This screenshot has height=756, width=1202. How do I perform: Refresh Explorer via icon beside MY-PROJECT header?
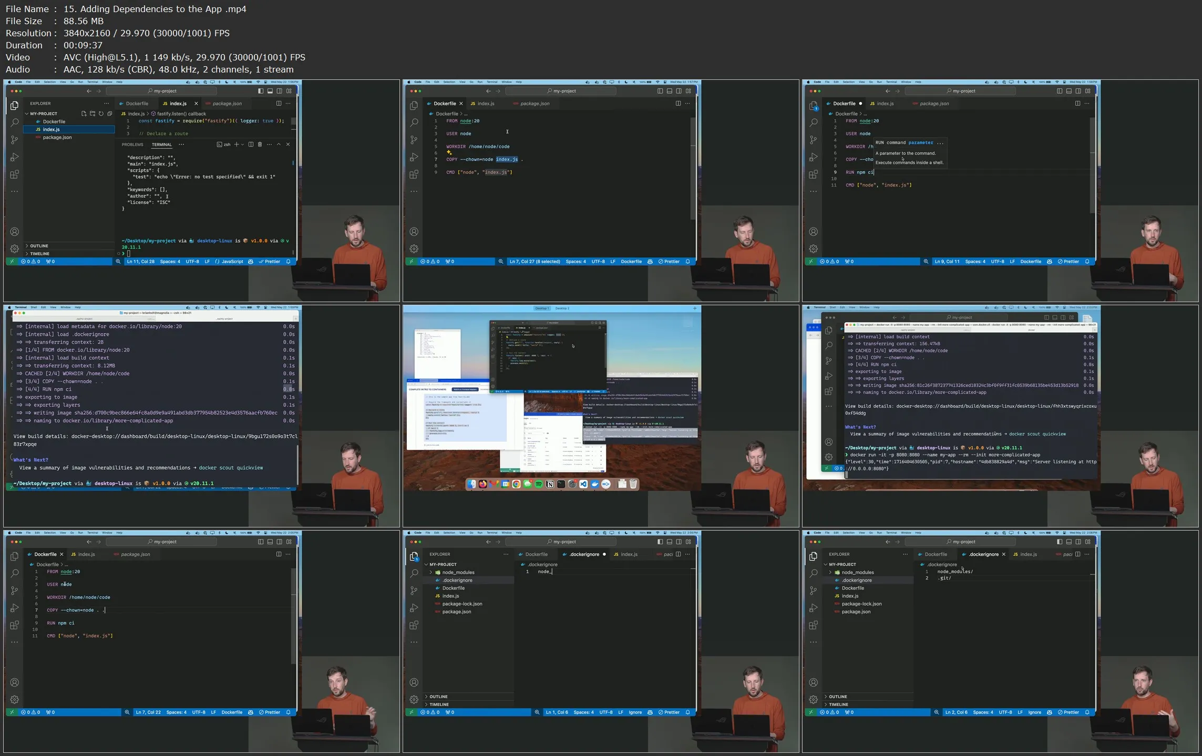point(101,113)
